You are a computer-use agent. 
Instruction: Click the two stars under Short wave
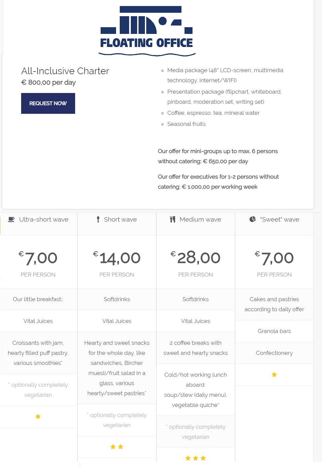coord(117,447)
